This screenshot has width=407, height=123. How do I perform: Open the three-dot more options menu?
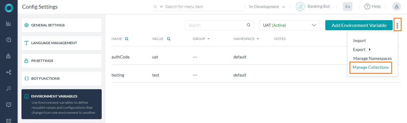point(397,25)
